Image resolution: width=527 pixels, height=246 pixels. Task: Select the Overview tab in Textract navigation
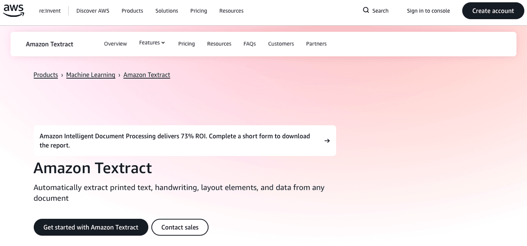point(115,44)
